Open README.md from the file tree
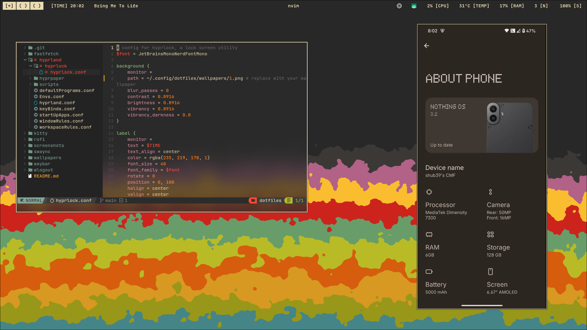This screenshot has height=330, width=587. 46,176
